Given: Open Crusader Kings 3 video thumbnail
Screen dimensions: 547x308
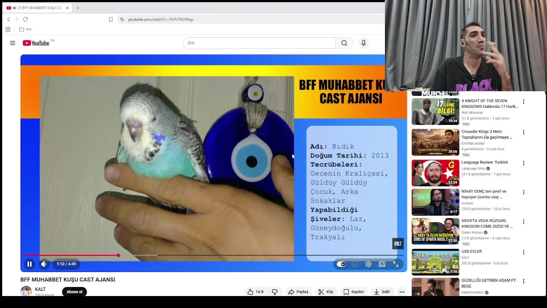Looking at the screenshot, I should (x=435, y=142).
